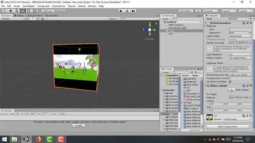Open the Collab button
255x143 pixels.
click(186, 11)
